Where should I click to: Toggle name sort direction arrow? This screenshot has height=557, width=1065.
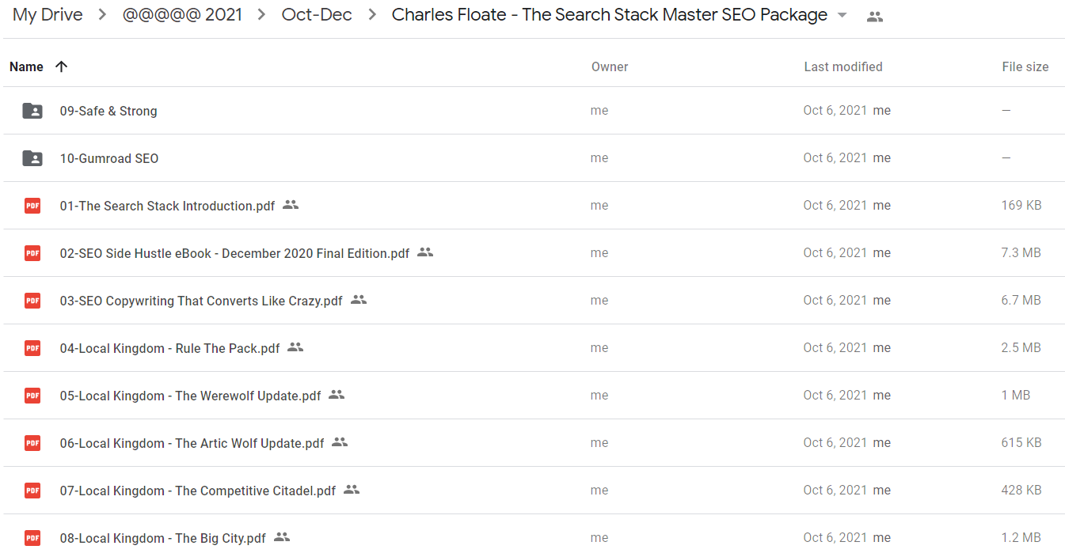pyautogui.click(x=61, y=66)
